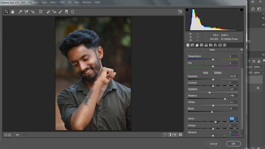Image resolution: width=265 pixels, height=149 pixels.
Task: Switch to HSL Adjustments panel icon
Action: click(x=202, y=45)
